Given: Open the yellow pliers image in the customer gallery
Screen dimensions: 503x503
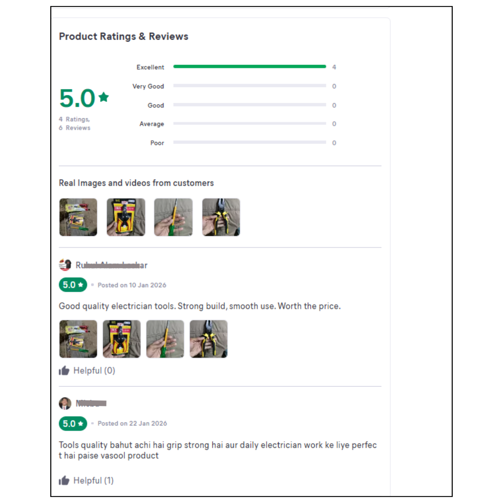Looking at the screenshot, I should pyautogui.click(x=221, y=217).
